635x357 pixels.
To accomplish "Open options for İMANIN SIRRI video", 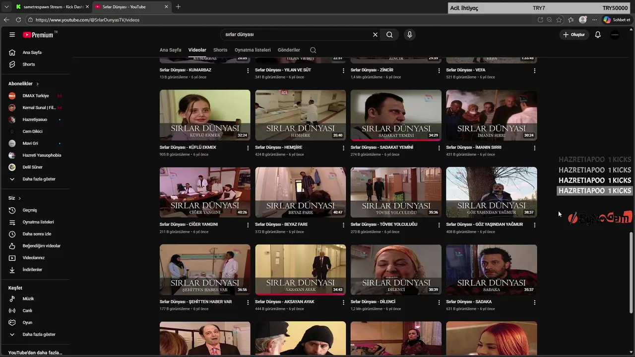I will click(x=534, y=148).
